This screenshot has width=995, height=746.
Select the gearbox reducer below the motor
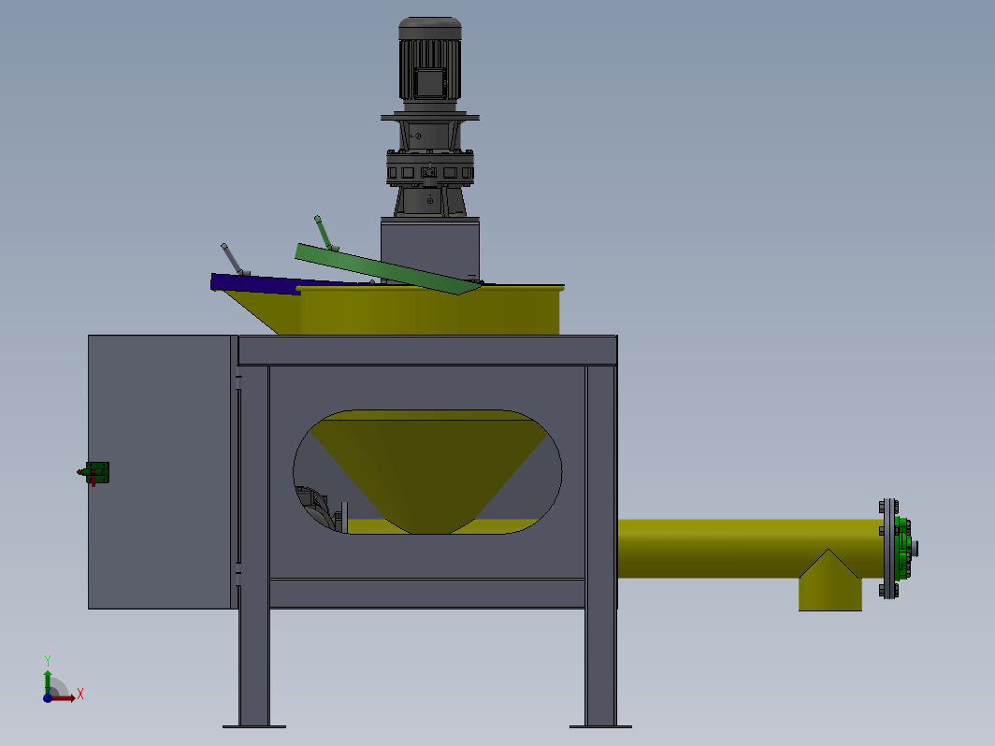[x=430, y=168]
